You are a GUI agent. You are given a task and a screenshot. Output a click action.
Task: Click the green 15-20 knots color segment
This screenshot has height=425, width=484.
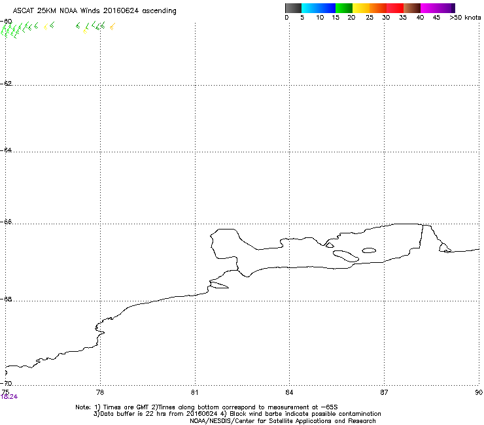(x=344, y=8)
